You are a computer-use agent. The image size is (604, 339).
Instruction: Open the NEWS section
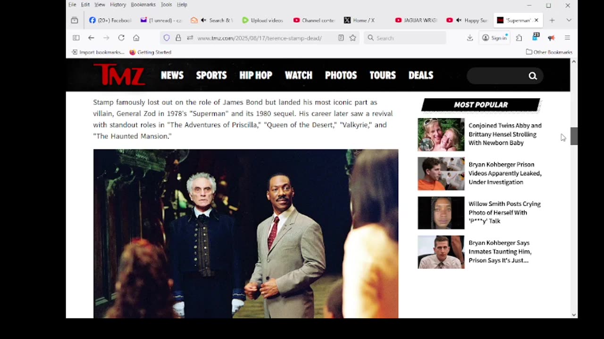(172, 75)
